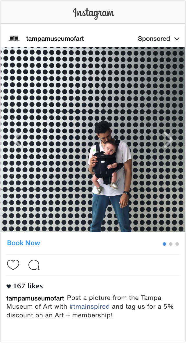
Task: Open the Tampa Museum of Art profile avatar
Action: click(x=14, y=38)
